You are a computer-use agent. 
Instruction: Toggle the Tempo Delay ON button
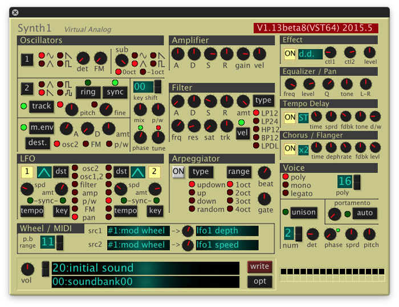tap(290, 118)
